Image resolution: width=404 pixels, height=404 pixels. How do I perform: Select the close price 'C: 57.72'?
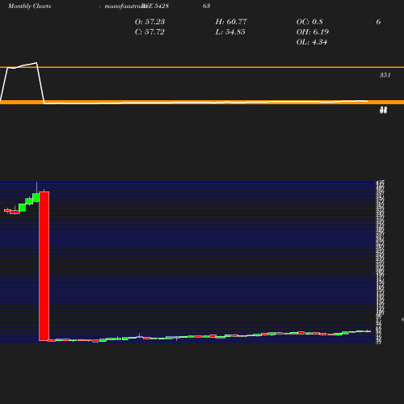tap(149, 32)
